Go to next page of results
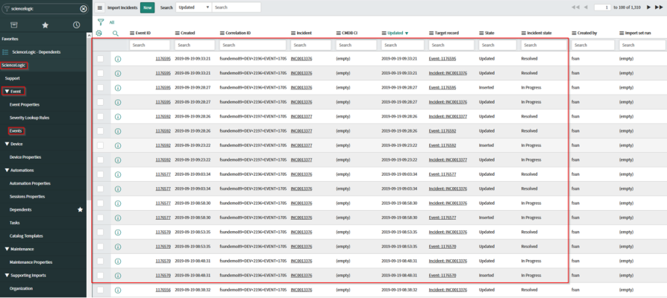This screenshot has width=667, height=298. tap(649, 7)
